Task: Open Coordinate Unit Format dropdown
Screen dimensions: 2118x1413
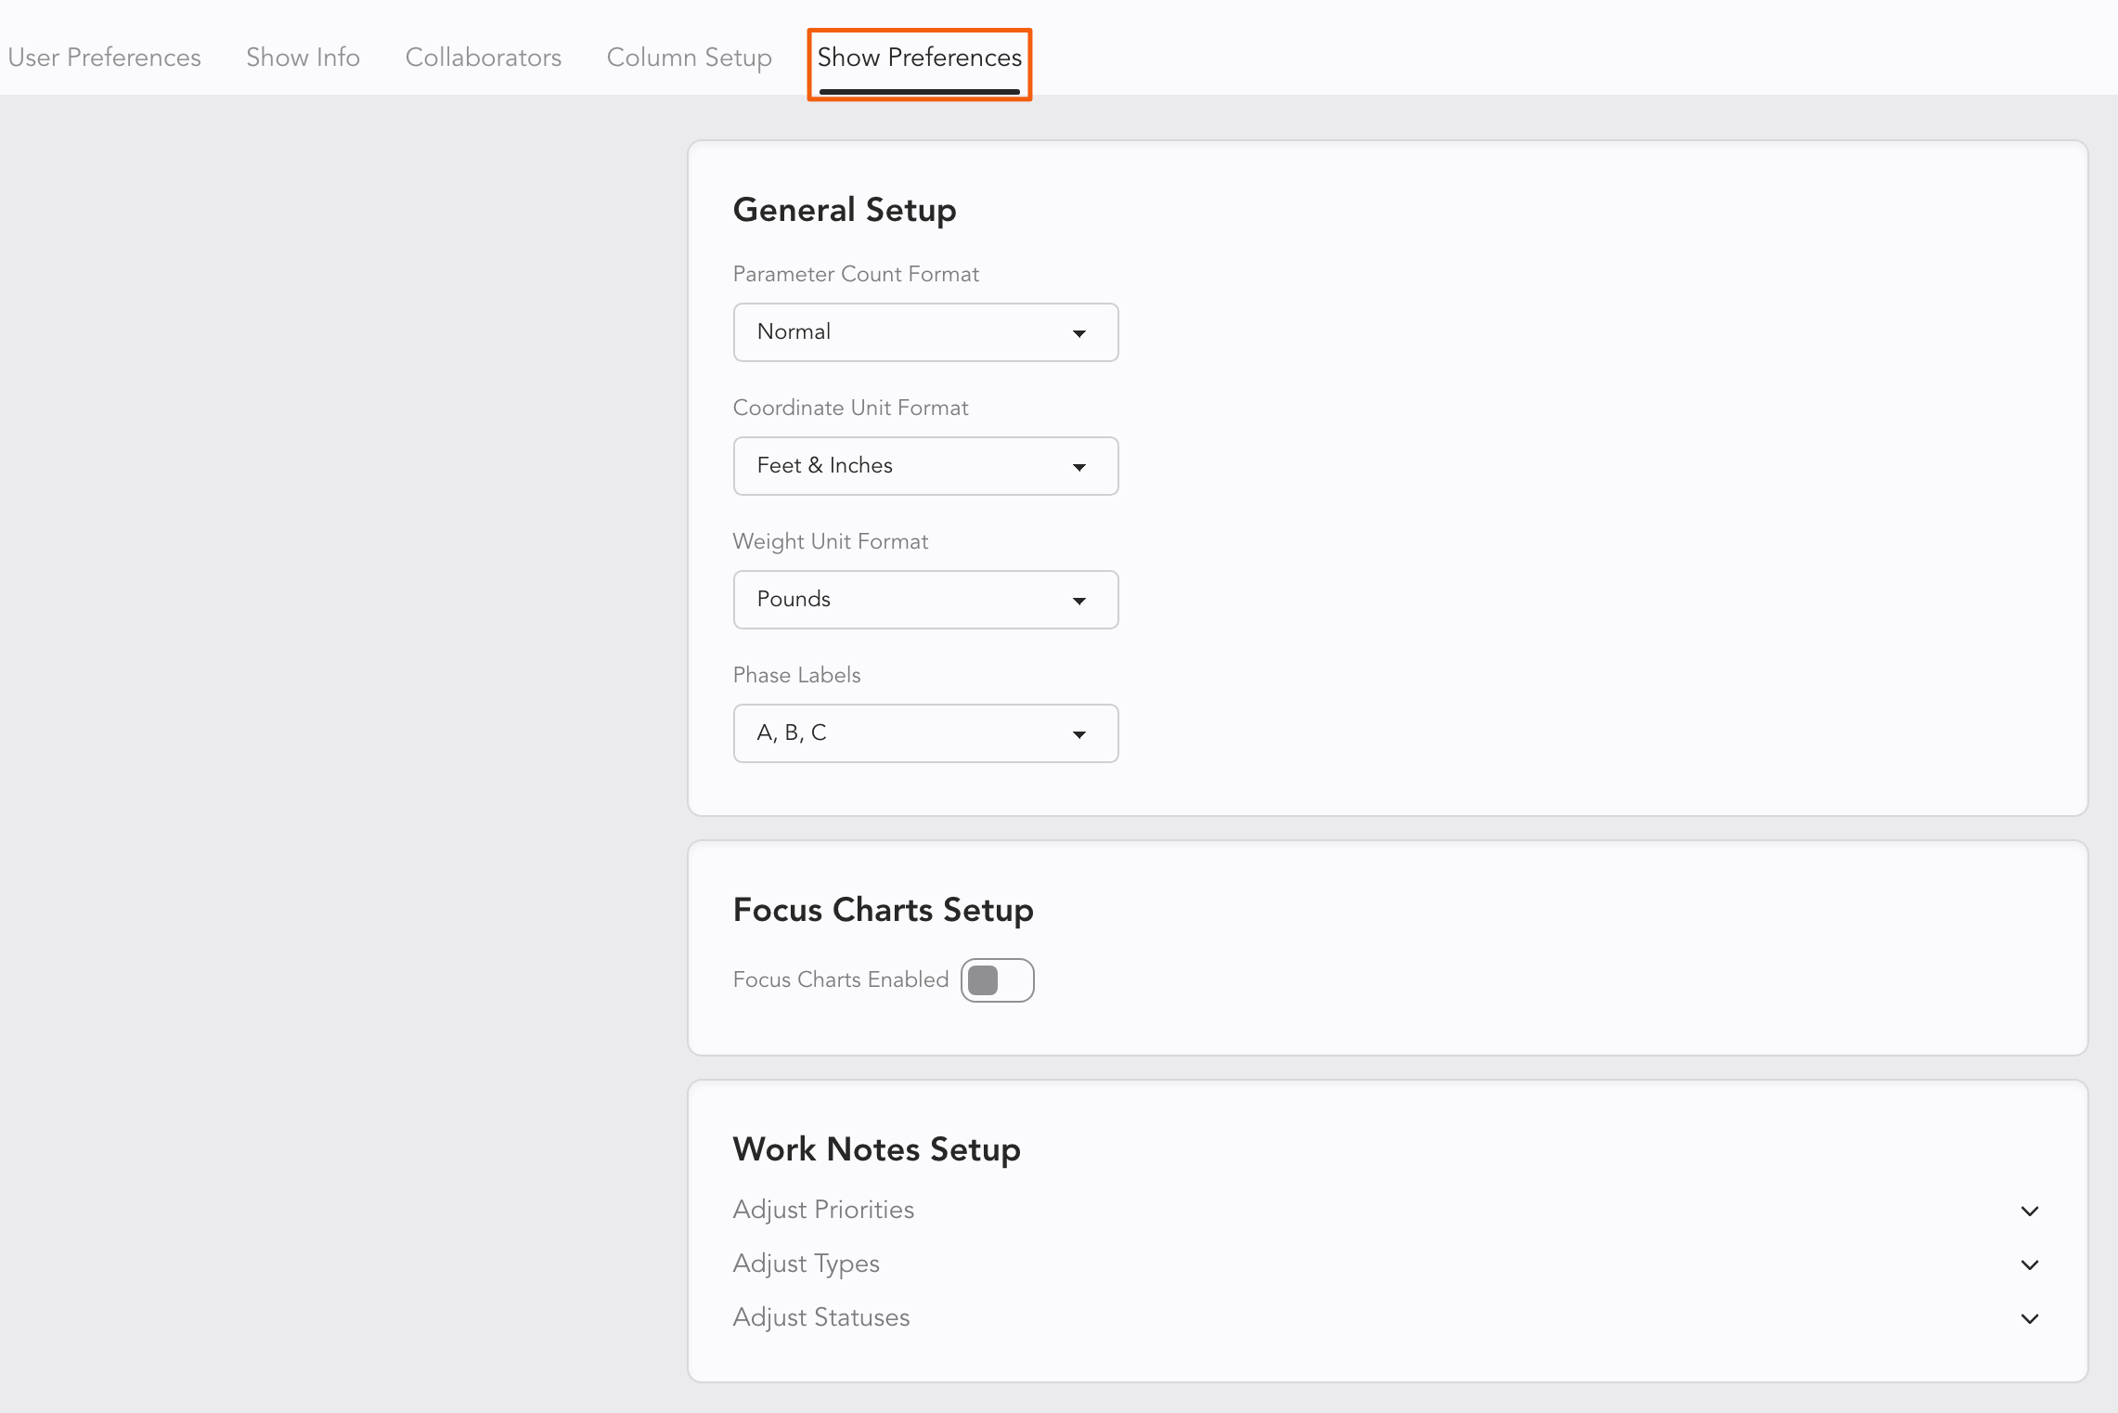Action: 924,466
